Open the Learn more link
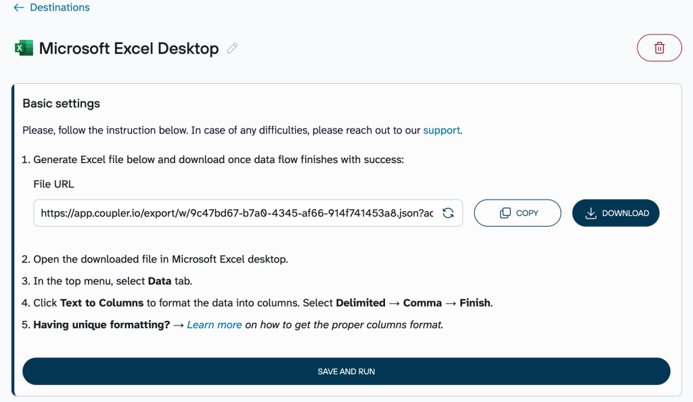Screen dimensions: 693x402 215,325
